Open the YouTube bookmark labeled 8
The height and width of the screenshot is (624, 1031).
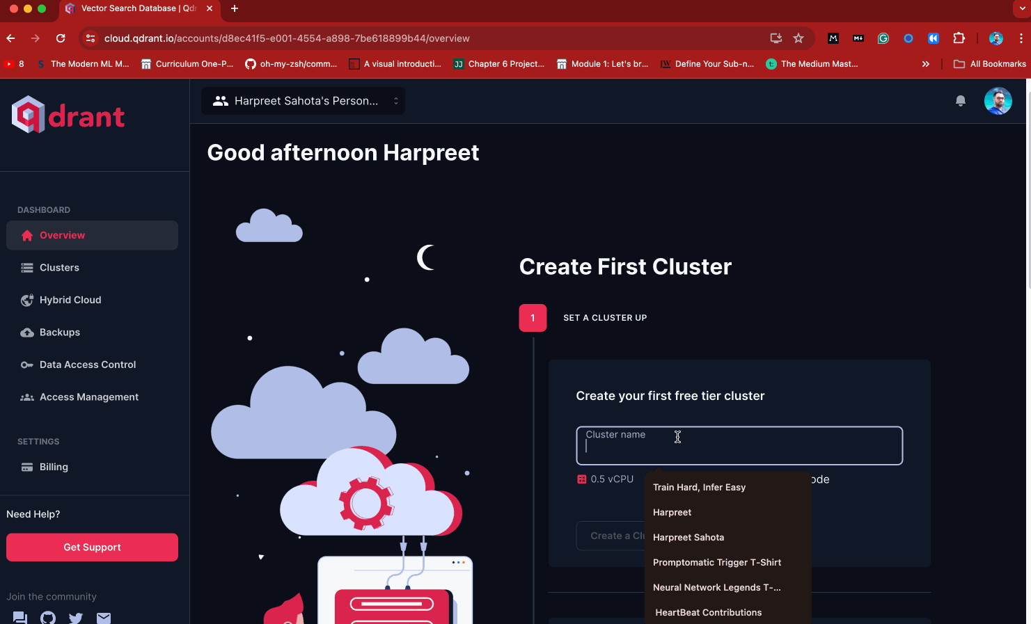click(14, 64)
